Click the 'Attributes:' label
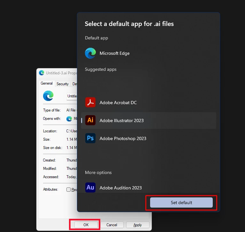The width and height of the screenshot is (245, 232). tap(50, 189)
